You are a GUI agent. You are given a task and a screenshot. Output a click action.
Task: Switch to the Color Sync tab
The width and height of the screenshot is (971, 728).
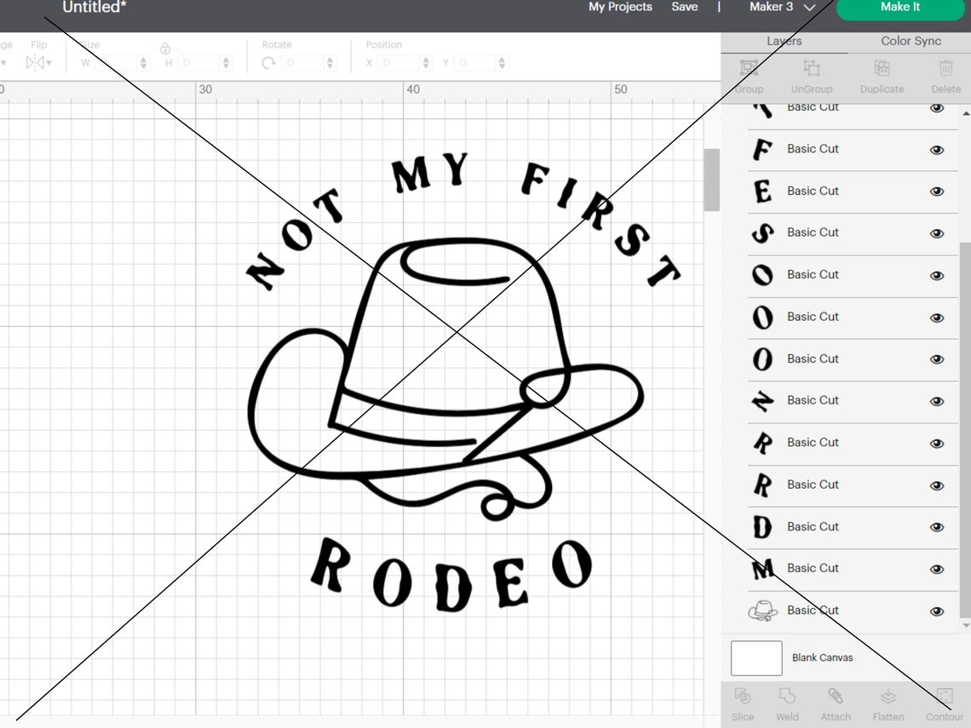click(x=909, y=40)
